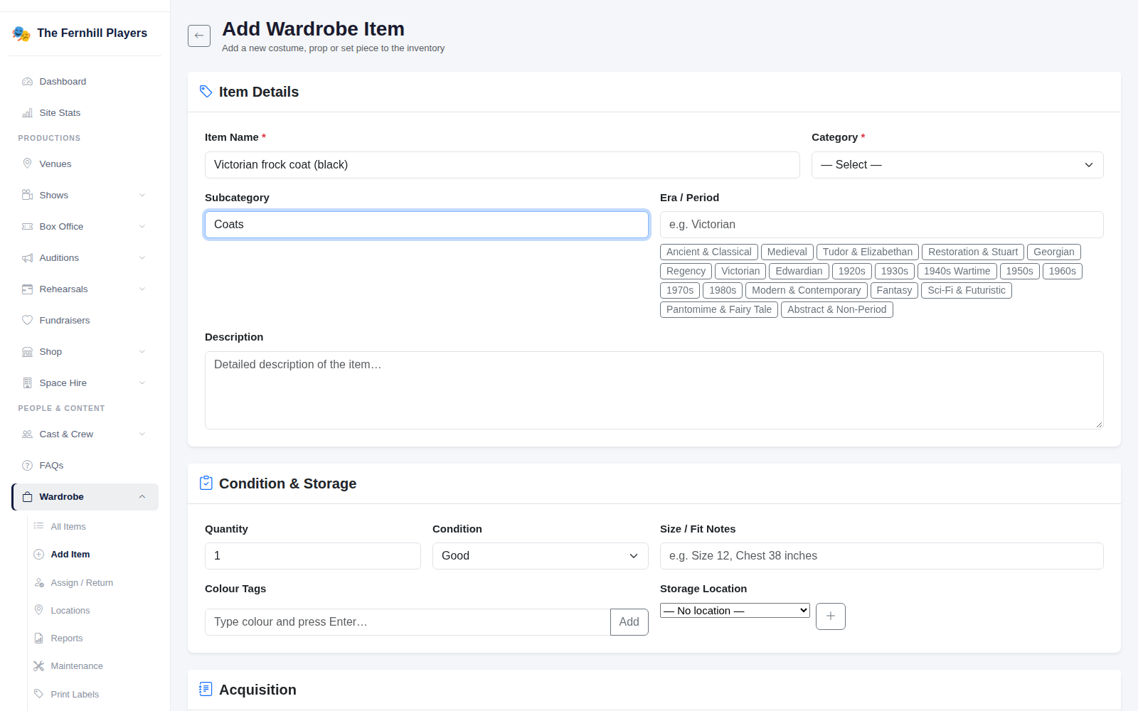The image size is (1138, 711).
Task: Select the Victorian era tag
Action: coord(740,271)
